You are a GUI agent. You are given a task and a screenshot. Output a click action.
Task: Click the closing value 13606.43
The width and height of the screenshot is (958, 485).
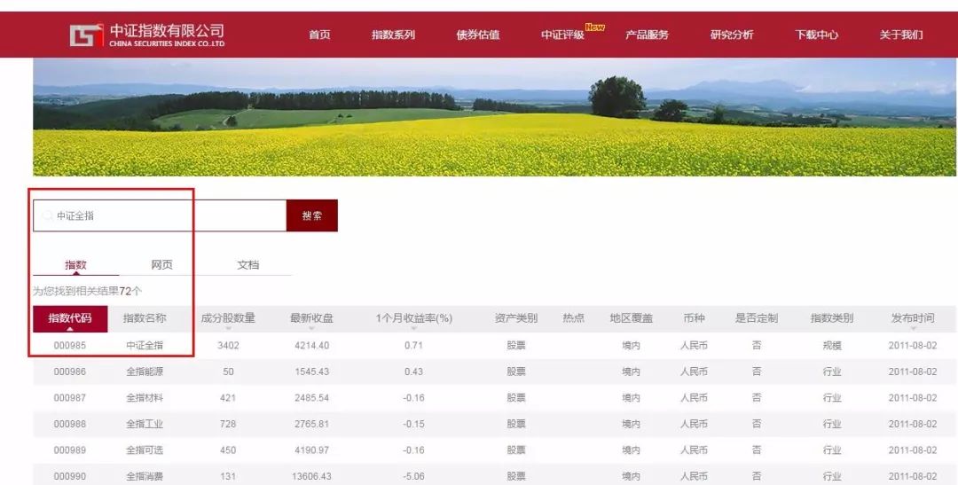[x=311, y=476]
